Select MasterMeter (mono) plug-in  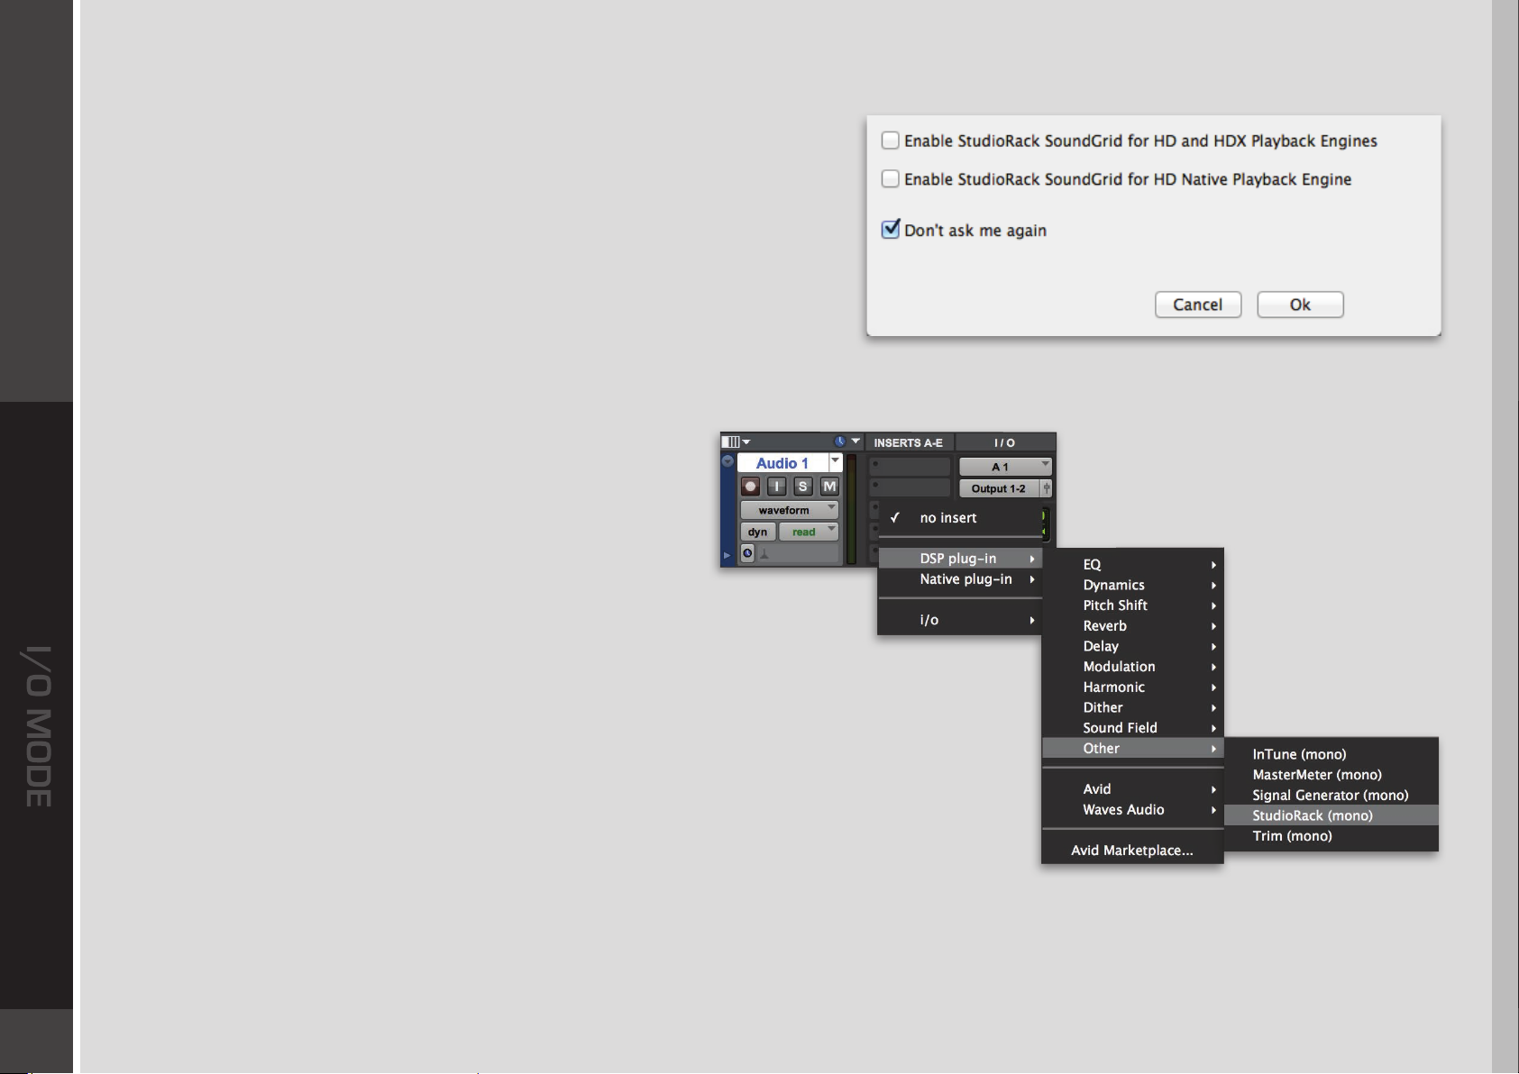point(1331,775)
